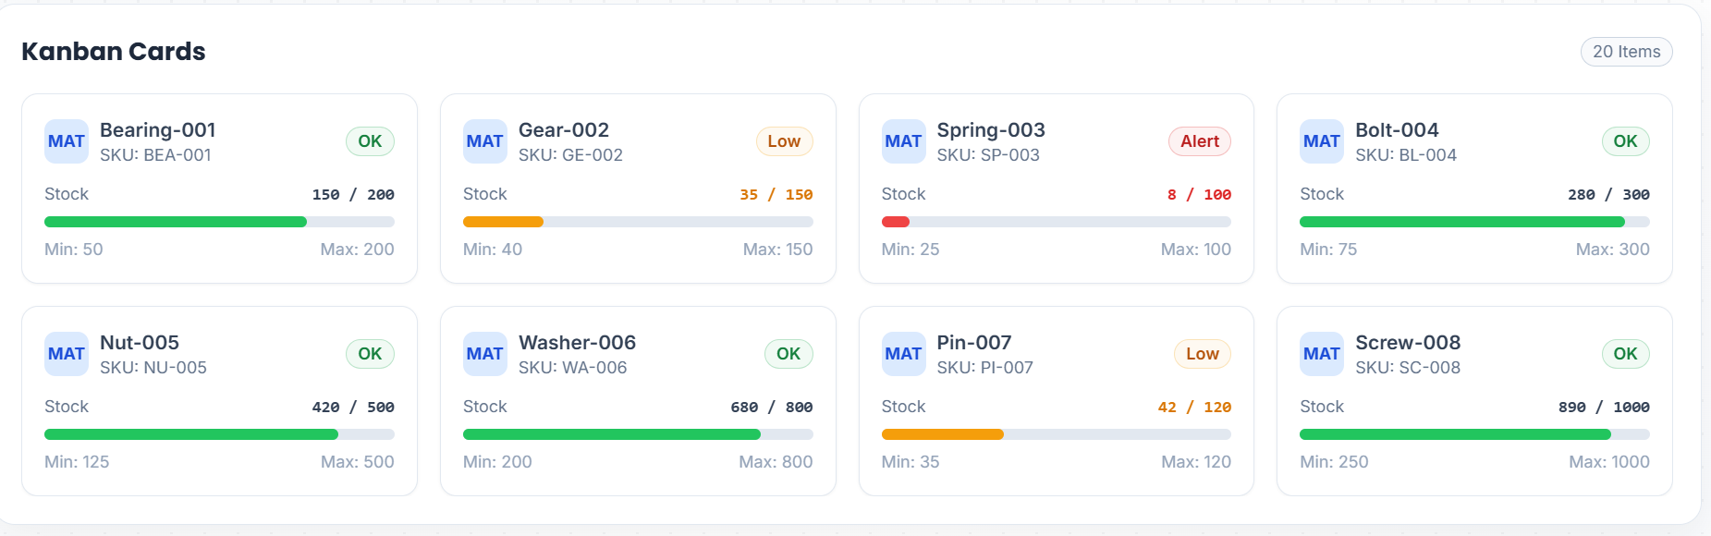Click the MAT badge beside Washer-006
The height and width of the screenshot is (536, 1711).
click(x=484, y=354)
